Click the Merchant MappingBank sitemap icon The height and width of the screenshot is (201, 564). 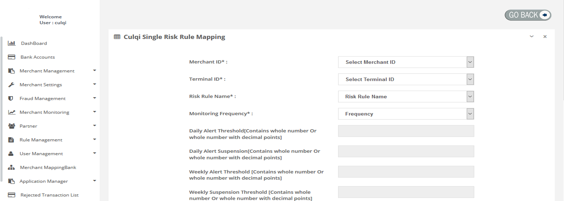pyautogui.click(x=11, y=167)
